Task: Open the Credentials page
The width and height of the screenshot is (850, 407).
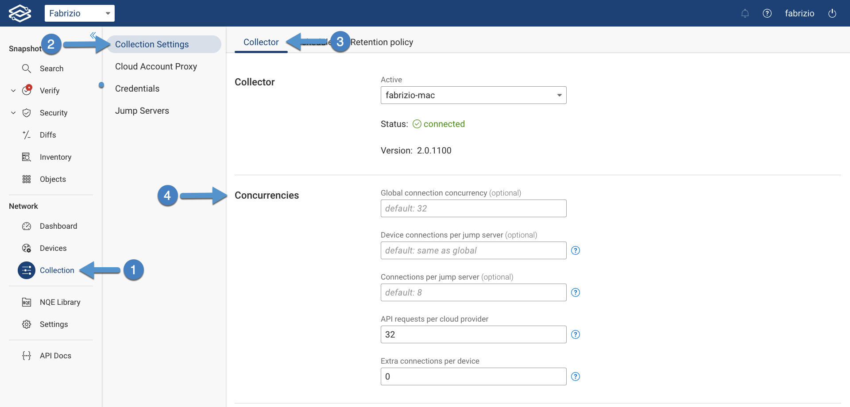Action: pyautogui.click(x=137, y=88)
